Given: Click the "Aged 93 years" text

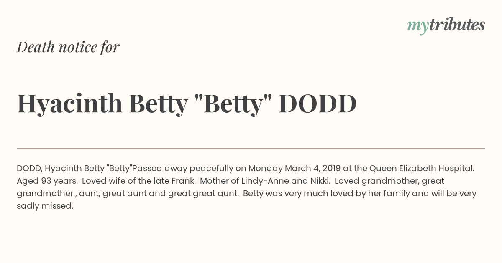Looking at the screenshot, I should [46, 181].
